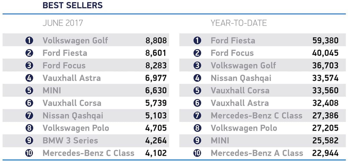Viewport: 348px width, 161px height.
Task: Click rank 4 badge beside Nissan Qashqai year-to-date
Action: (x=197, y=78)
